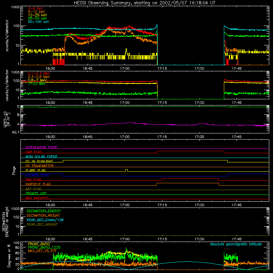Click the Absolute geomagnetic latitude label
The width and height of the screenshot is (273, 273).
click(236, 244)
